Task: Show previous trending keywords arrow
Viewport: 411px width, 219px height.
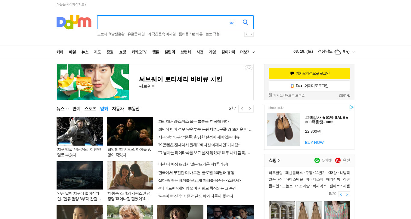Action: point(247,34)
